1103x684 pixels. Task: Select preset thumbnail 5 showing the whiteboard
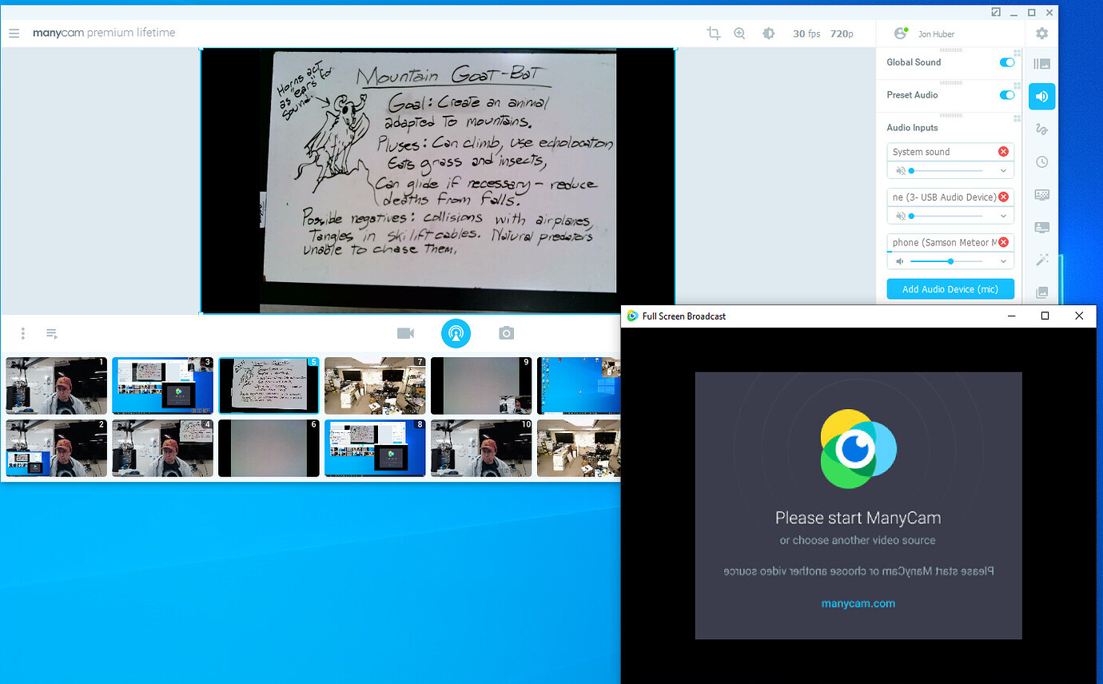click(269, 386)
